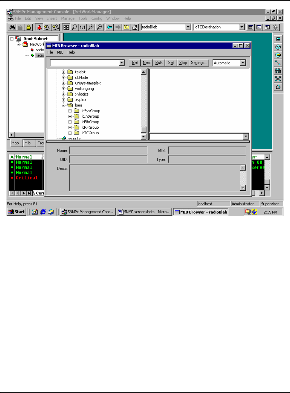The image size is (290, 393).
Task: Expand the lcSysGroup folder
Action: [x=70, y=111]
